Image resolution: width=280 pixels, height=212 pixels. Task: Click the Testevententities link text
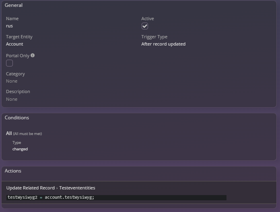(x=77, y=188)
